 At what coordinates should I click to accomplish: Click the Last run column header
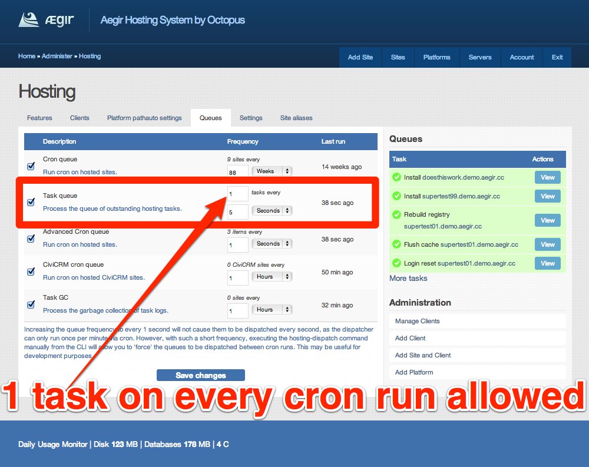(333, 141)
